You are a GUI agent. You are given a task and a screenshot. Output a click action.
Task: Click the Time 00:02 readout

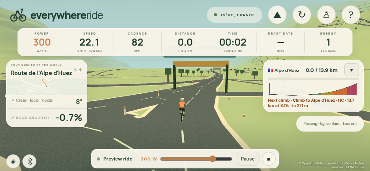(233, 42)
